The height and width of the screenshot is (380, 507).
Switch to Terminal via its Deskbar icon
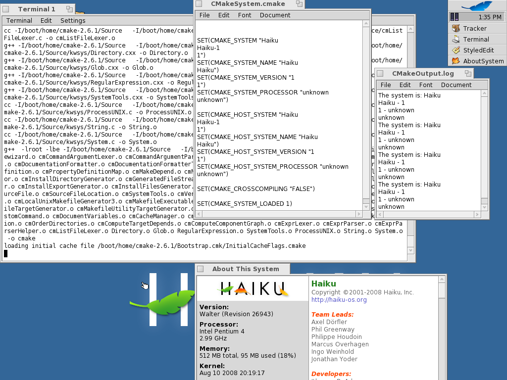click(456, 39)
